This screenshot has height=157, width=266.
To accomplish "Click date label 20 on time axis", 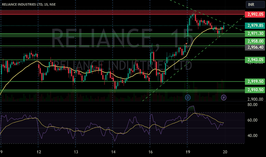I will click(225, 152).
